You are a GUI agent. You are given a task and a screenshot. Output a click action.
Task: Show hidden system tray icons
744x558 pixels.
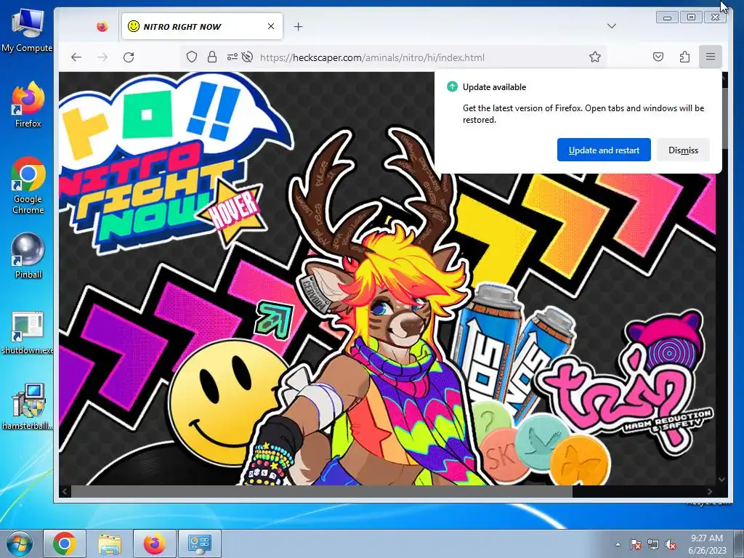618,544
